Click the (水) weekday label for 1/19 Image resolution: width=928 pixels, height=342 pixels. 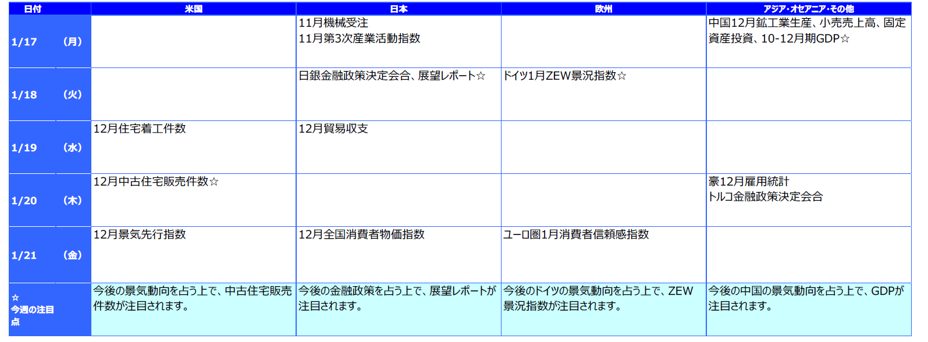point(73,148)
